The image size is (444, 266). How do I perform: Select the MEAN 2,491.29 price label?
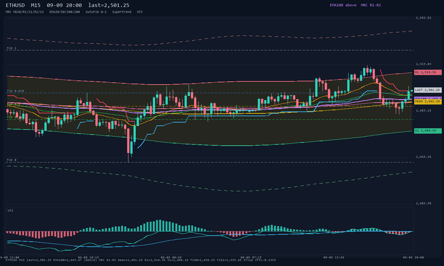pyautogui.click(x=428, y=102)
